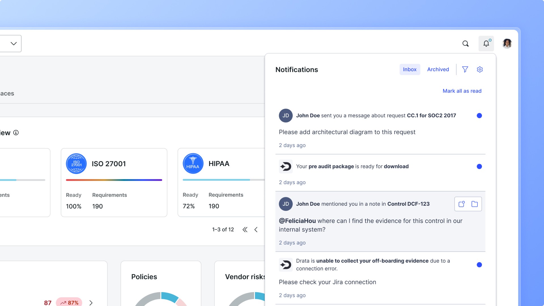Open the search magnifier icon
This screenshot has width=544, height=306.
point(466,44)
